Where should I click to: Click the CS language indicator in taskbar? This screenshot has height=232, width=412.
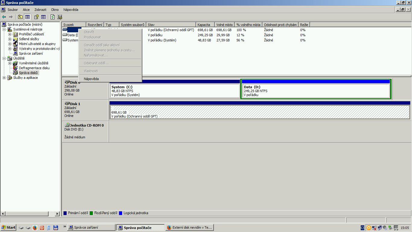[x=363, y=227]
